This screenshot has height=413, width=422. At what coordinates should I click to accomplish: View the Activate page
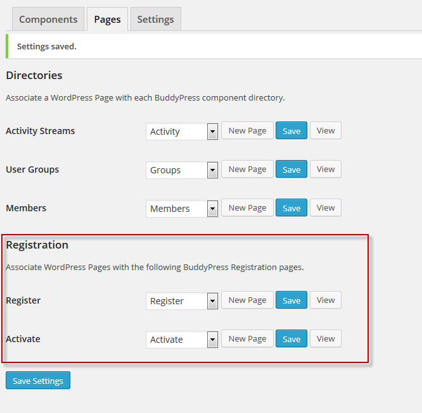click(x=326, y=338)
